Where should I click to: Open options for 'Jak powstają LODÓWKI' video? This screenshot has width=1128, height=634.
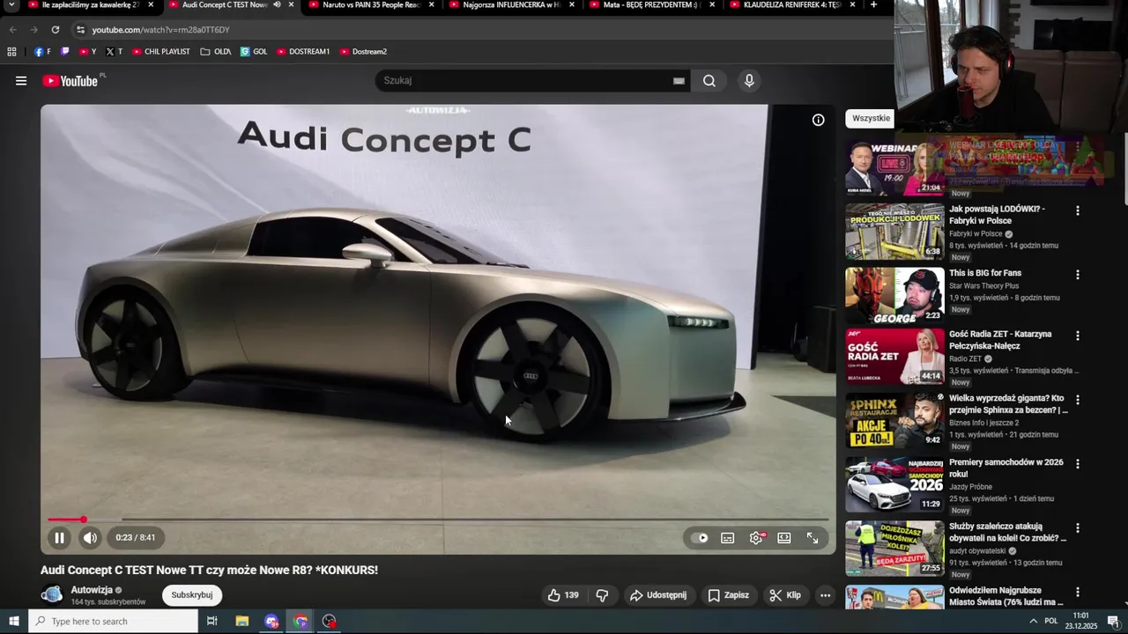pos(1077,211)
